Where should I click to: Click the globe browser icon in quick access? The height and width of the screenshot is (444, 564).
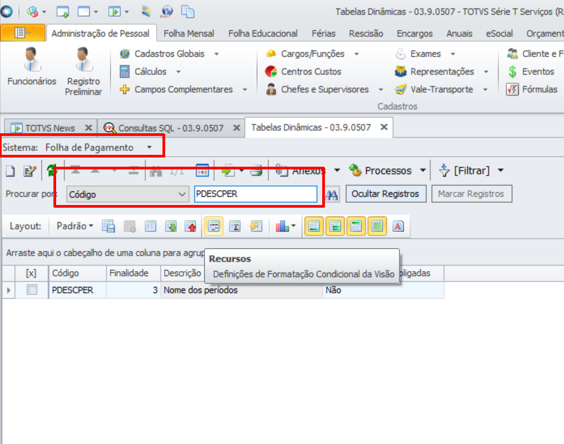click(x=167, y=11)
